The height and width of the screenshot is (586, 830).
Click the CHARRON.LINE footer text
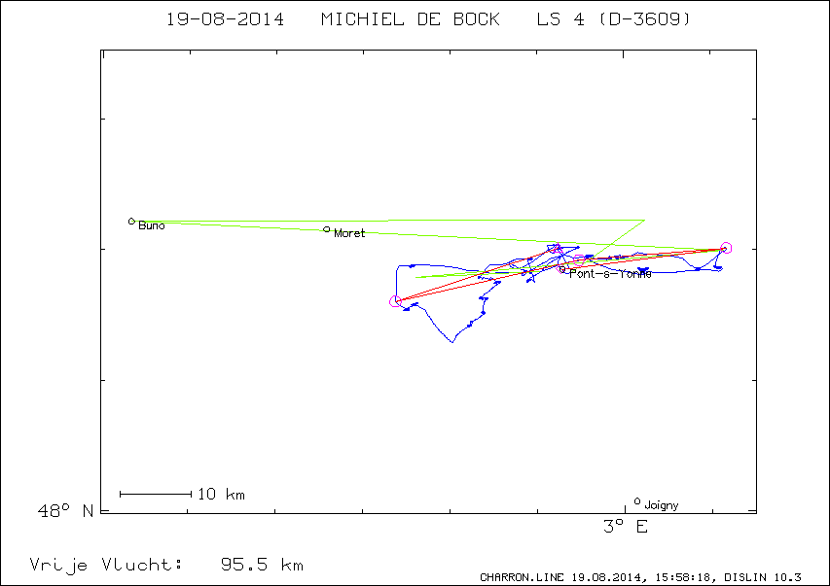click(523, 577)
